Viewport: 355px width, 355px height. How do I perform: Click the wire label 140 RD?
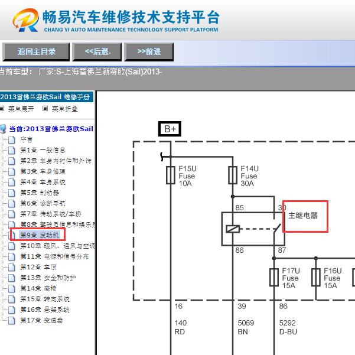tap(180, 327)
